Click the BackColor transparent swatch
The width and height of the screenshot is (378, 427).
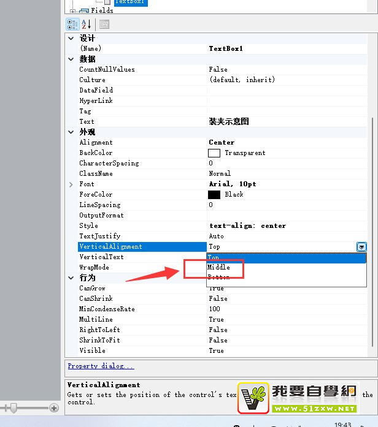(214, 153)
